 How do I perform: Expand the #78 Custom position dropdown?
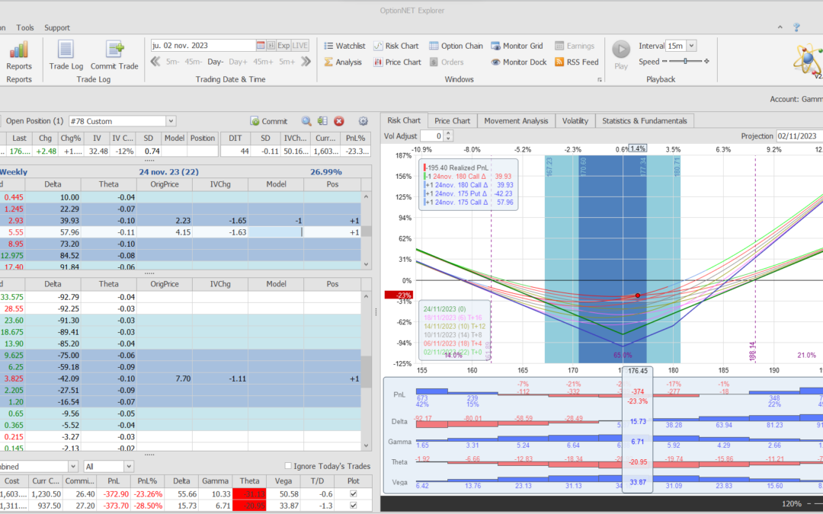click(171, 121)
